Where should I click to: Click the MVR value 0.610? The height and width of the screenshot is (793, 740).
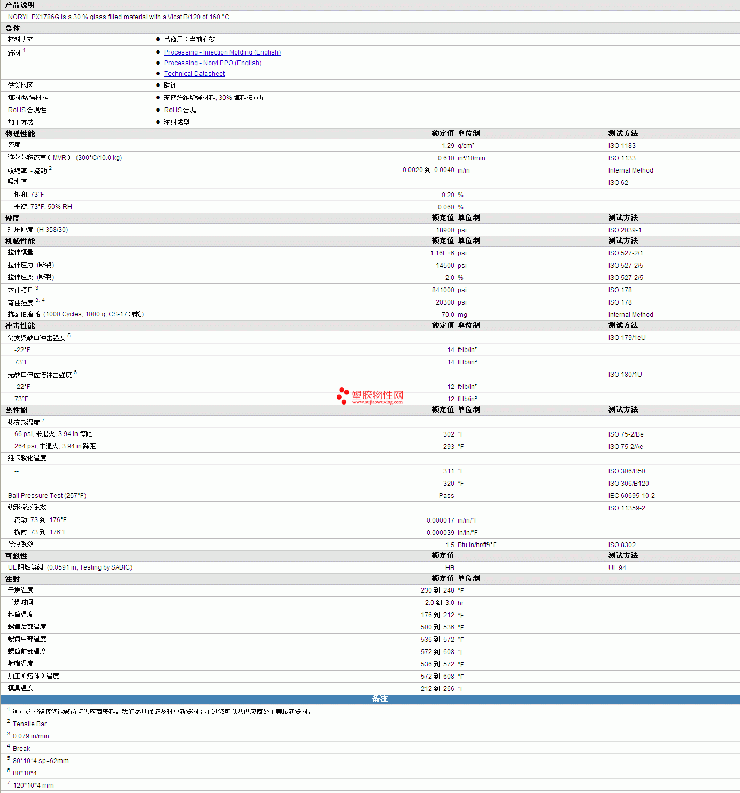pos(446,158)
